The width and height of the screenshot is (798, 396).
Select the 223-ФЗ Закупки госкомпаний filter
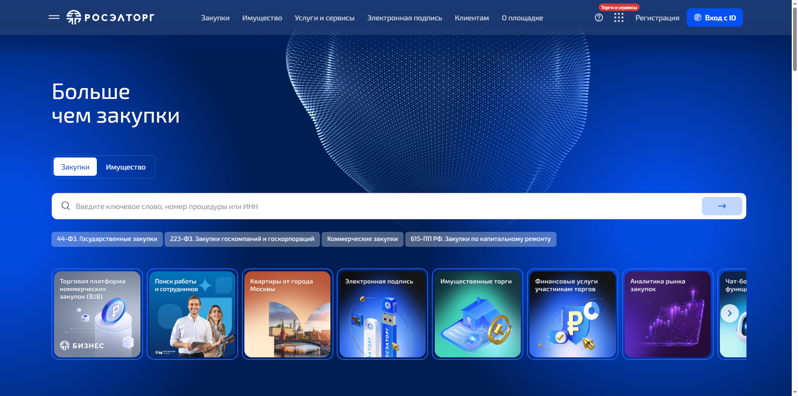(x=242, y=239)
